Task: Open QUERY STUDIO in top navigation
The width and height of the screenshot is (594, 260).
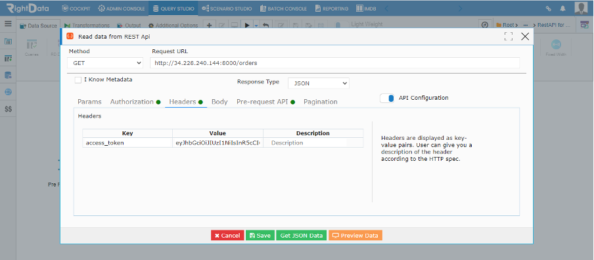Action: (173, 9)
